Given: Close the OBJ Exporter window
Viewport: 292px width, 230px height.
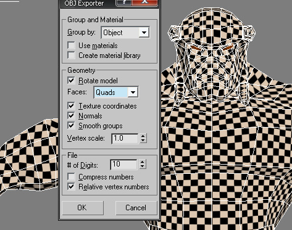Looking at the screenshot, I should (144, 2).
